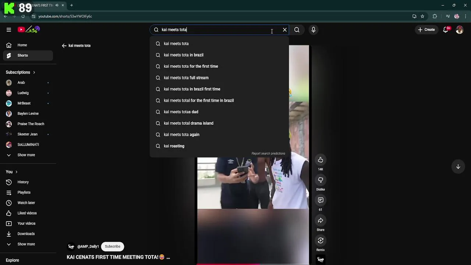Bookmark this page with star icon
This screenshot has height=265, width=471.
tap(422, 16)
